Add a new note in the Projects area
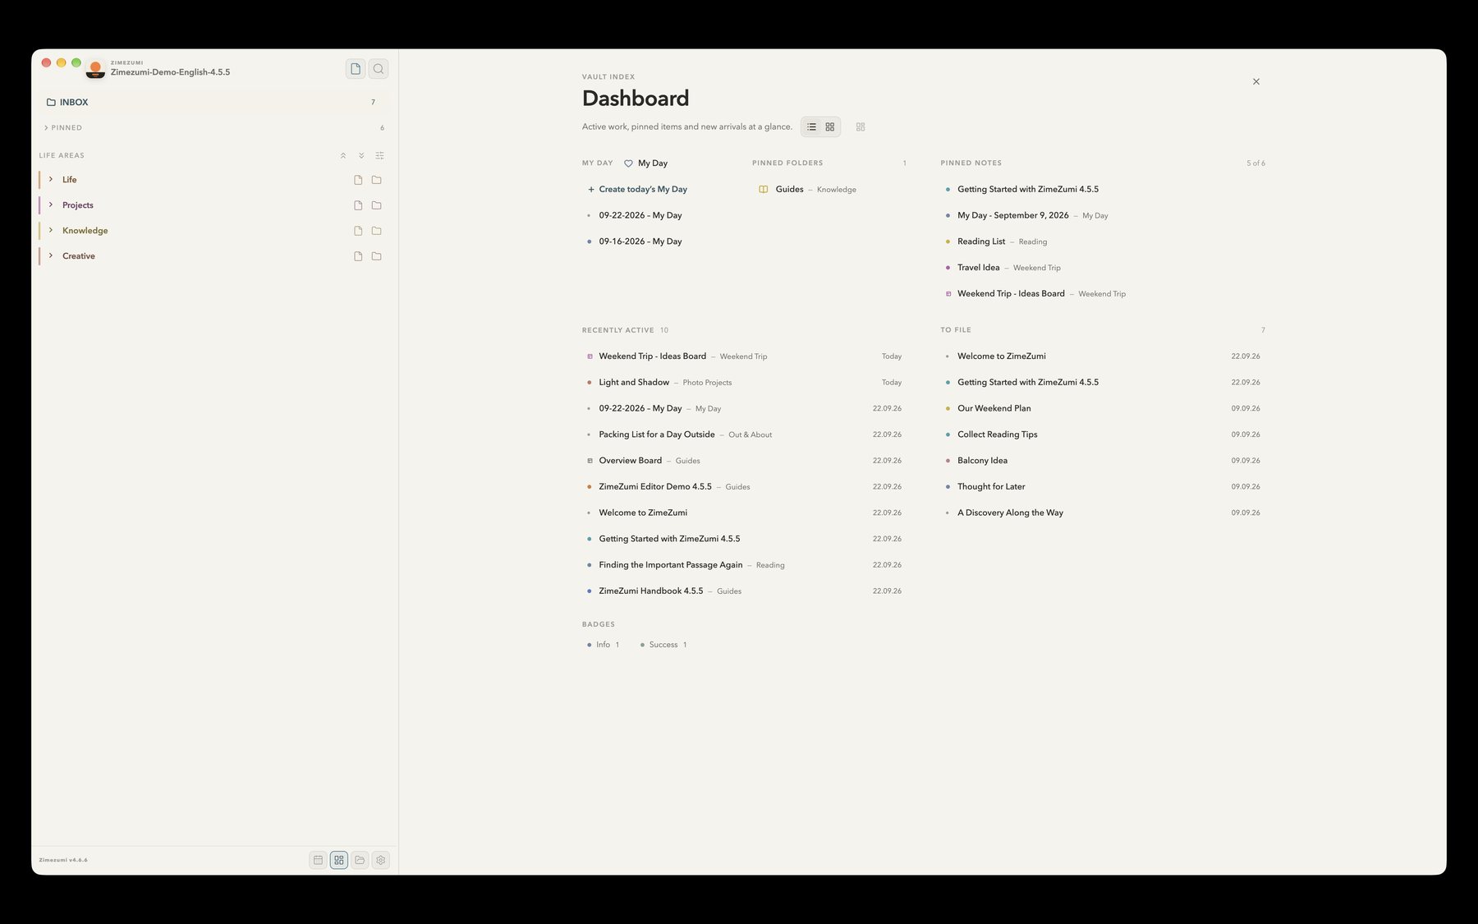 358,205
